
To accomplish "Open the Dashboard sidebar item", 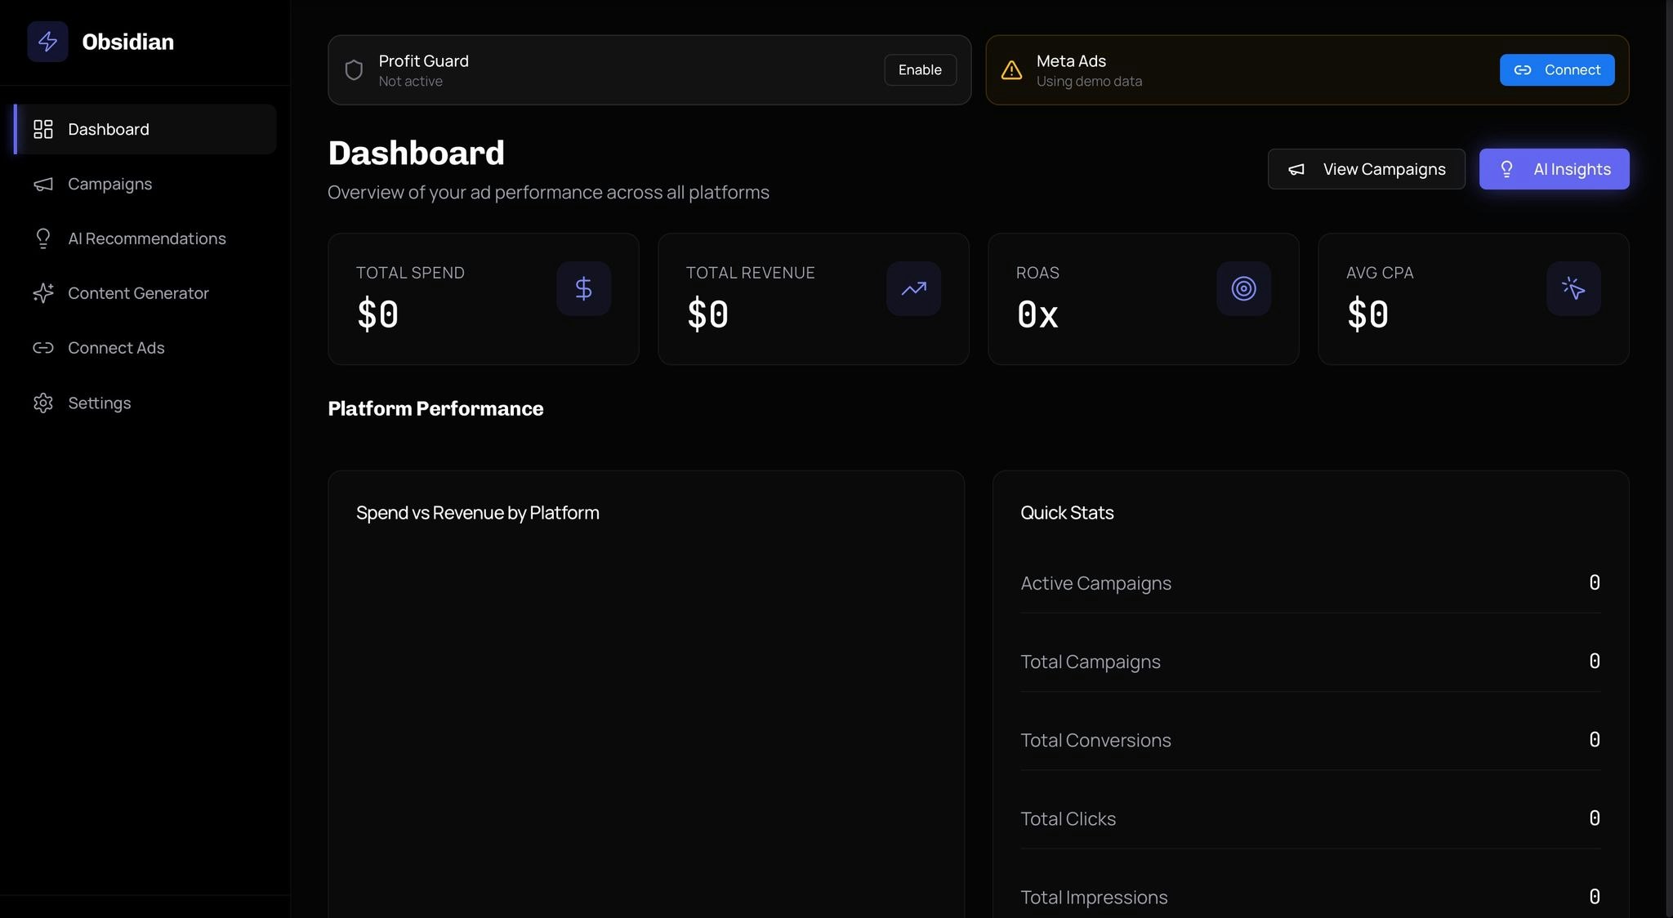I will tap(108, 129).
